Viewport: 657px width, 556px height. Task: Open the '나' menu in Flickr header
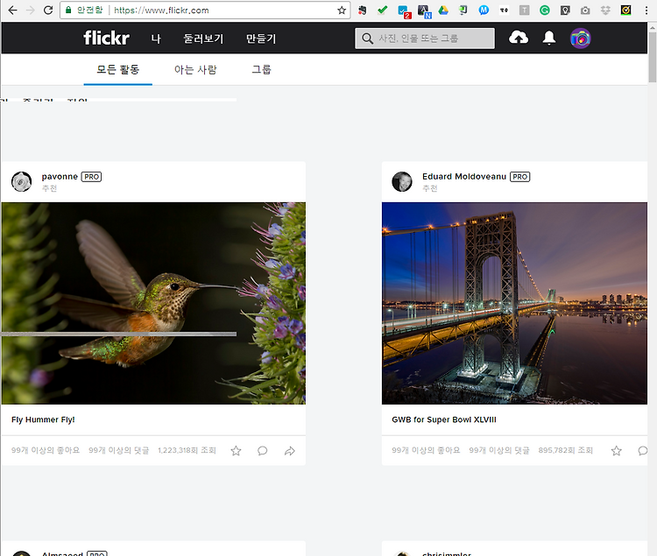156,39
